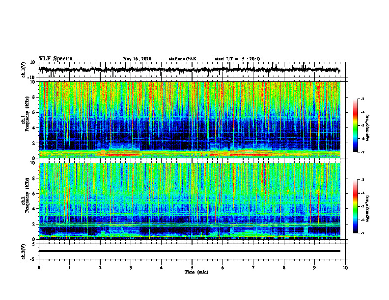Click time axis tick label "7"
Viewport: 389px width, 300px height.
[x=253, y=268]
